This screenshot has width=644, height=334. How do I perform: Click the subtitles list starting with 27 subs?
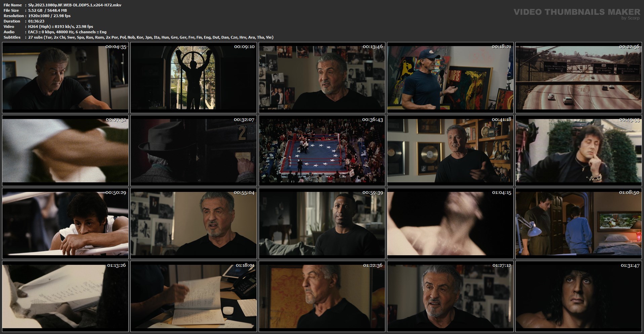[151, 37]
